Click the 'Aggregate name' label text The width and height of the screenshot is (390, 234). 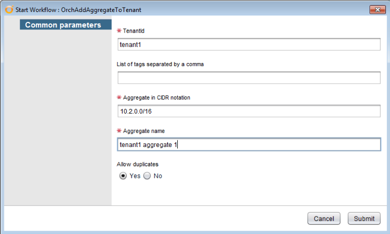(x=144, y=131)
